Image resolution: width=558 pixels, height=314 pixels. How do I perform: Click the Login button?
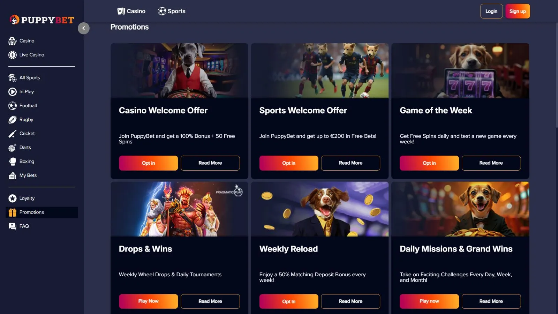491,11
